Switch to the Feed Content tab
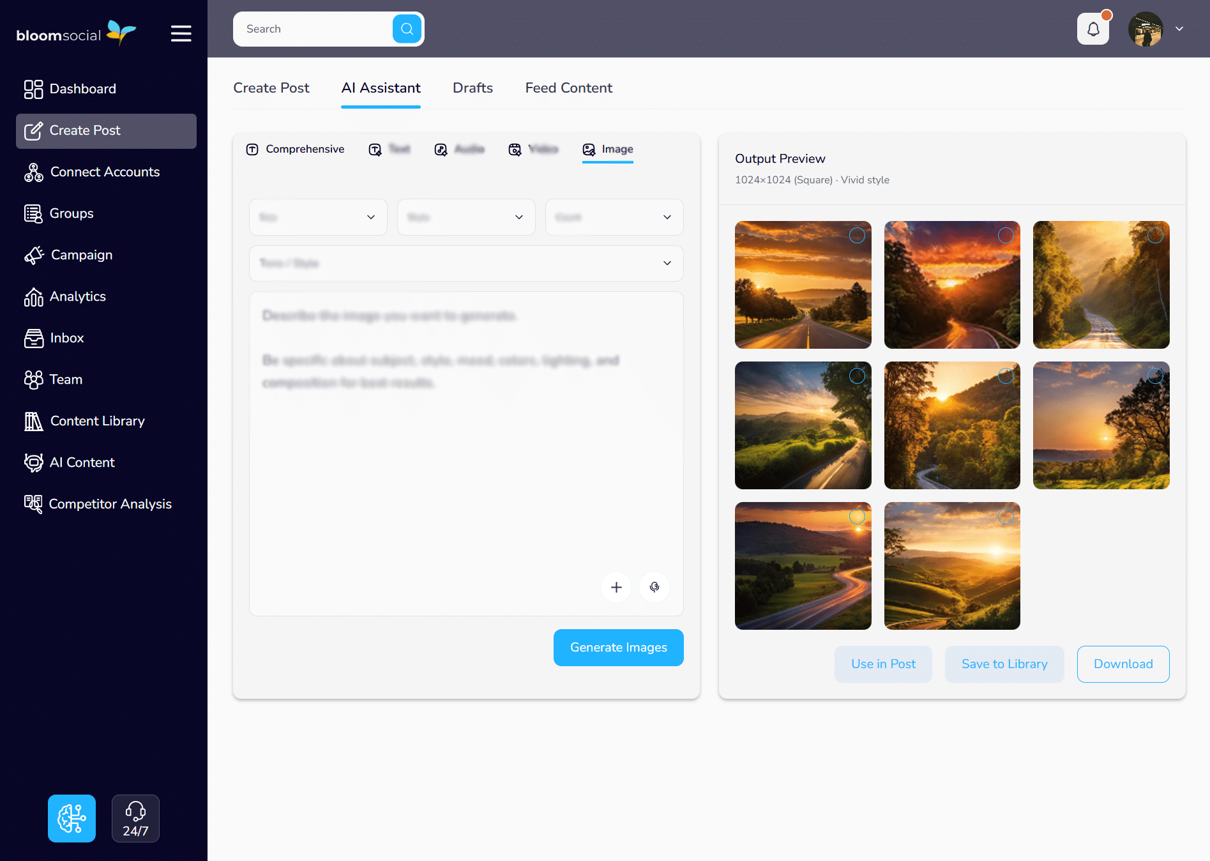The image size is (1210, 861). (568, 88)
